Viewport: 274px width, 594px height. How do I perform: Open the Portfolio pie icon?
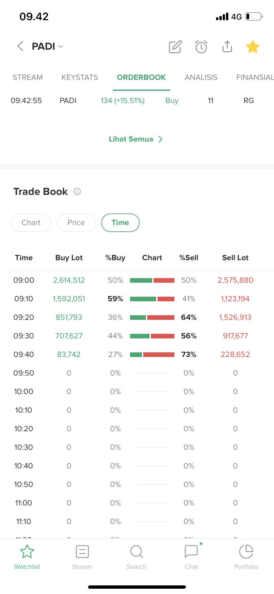click(x=246, y=552)
